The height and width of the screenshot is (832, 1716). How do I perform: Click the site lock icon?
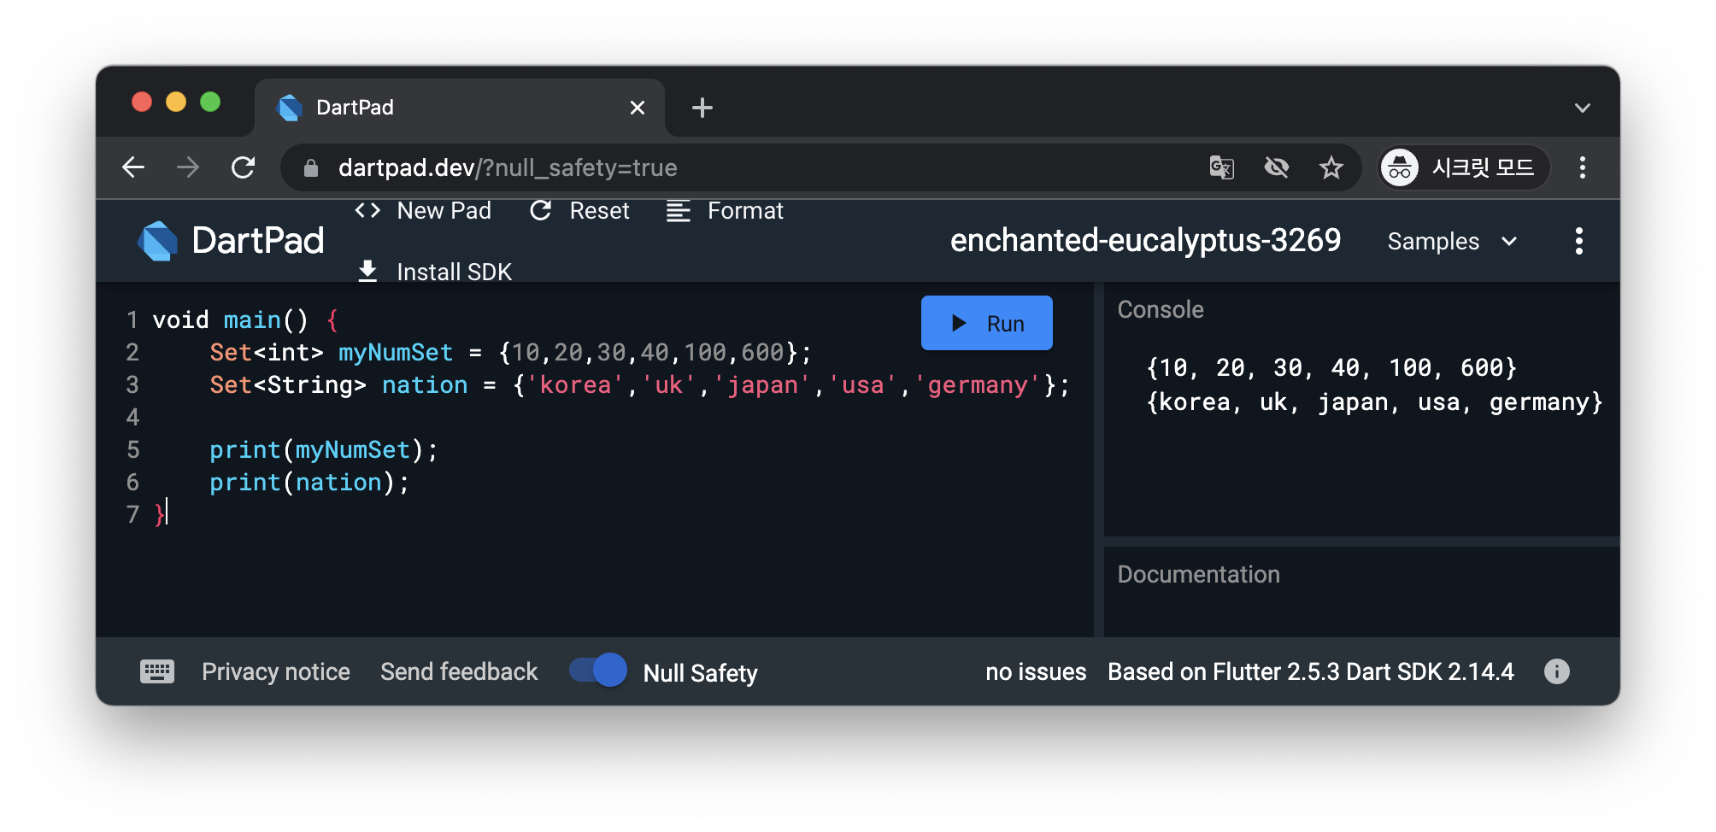[x=311, y=168]
